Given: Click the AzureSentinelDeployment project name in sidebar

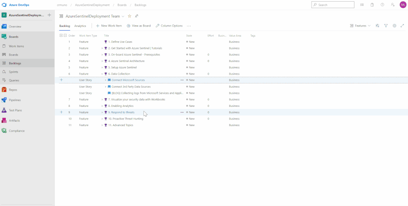Looking at the screenshot, I should click(27, 15).
